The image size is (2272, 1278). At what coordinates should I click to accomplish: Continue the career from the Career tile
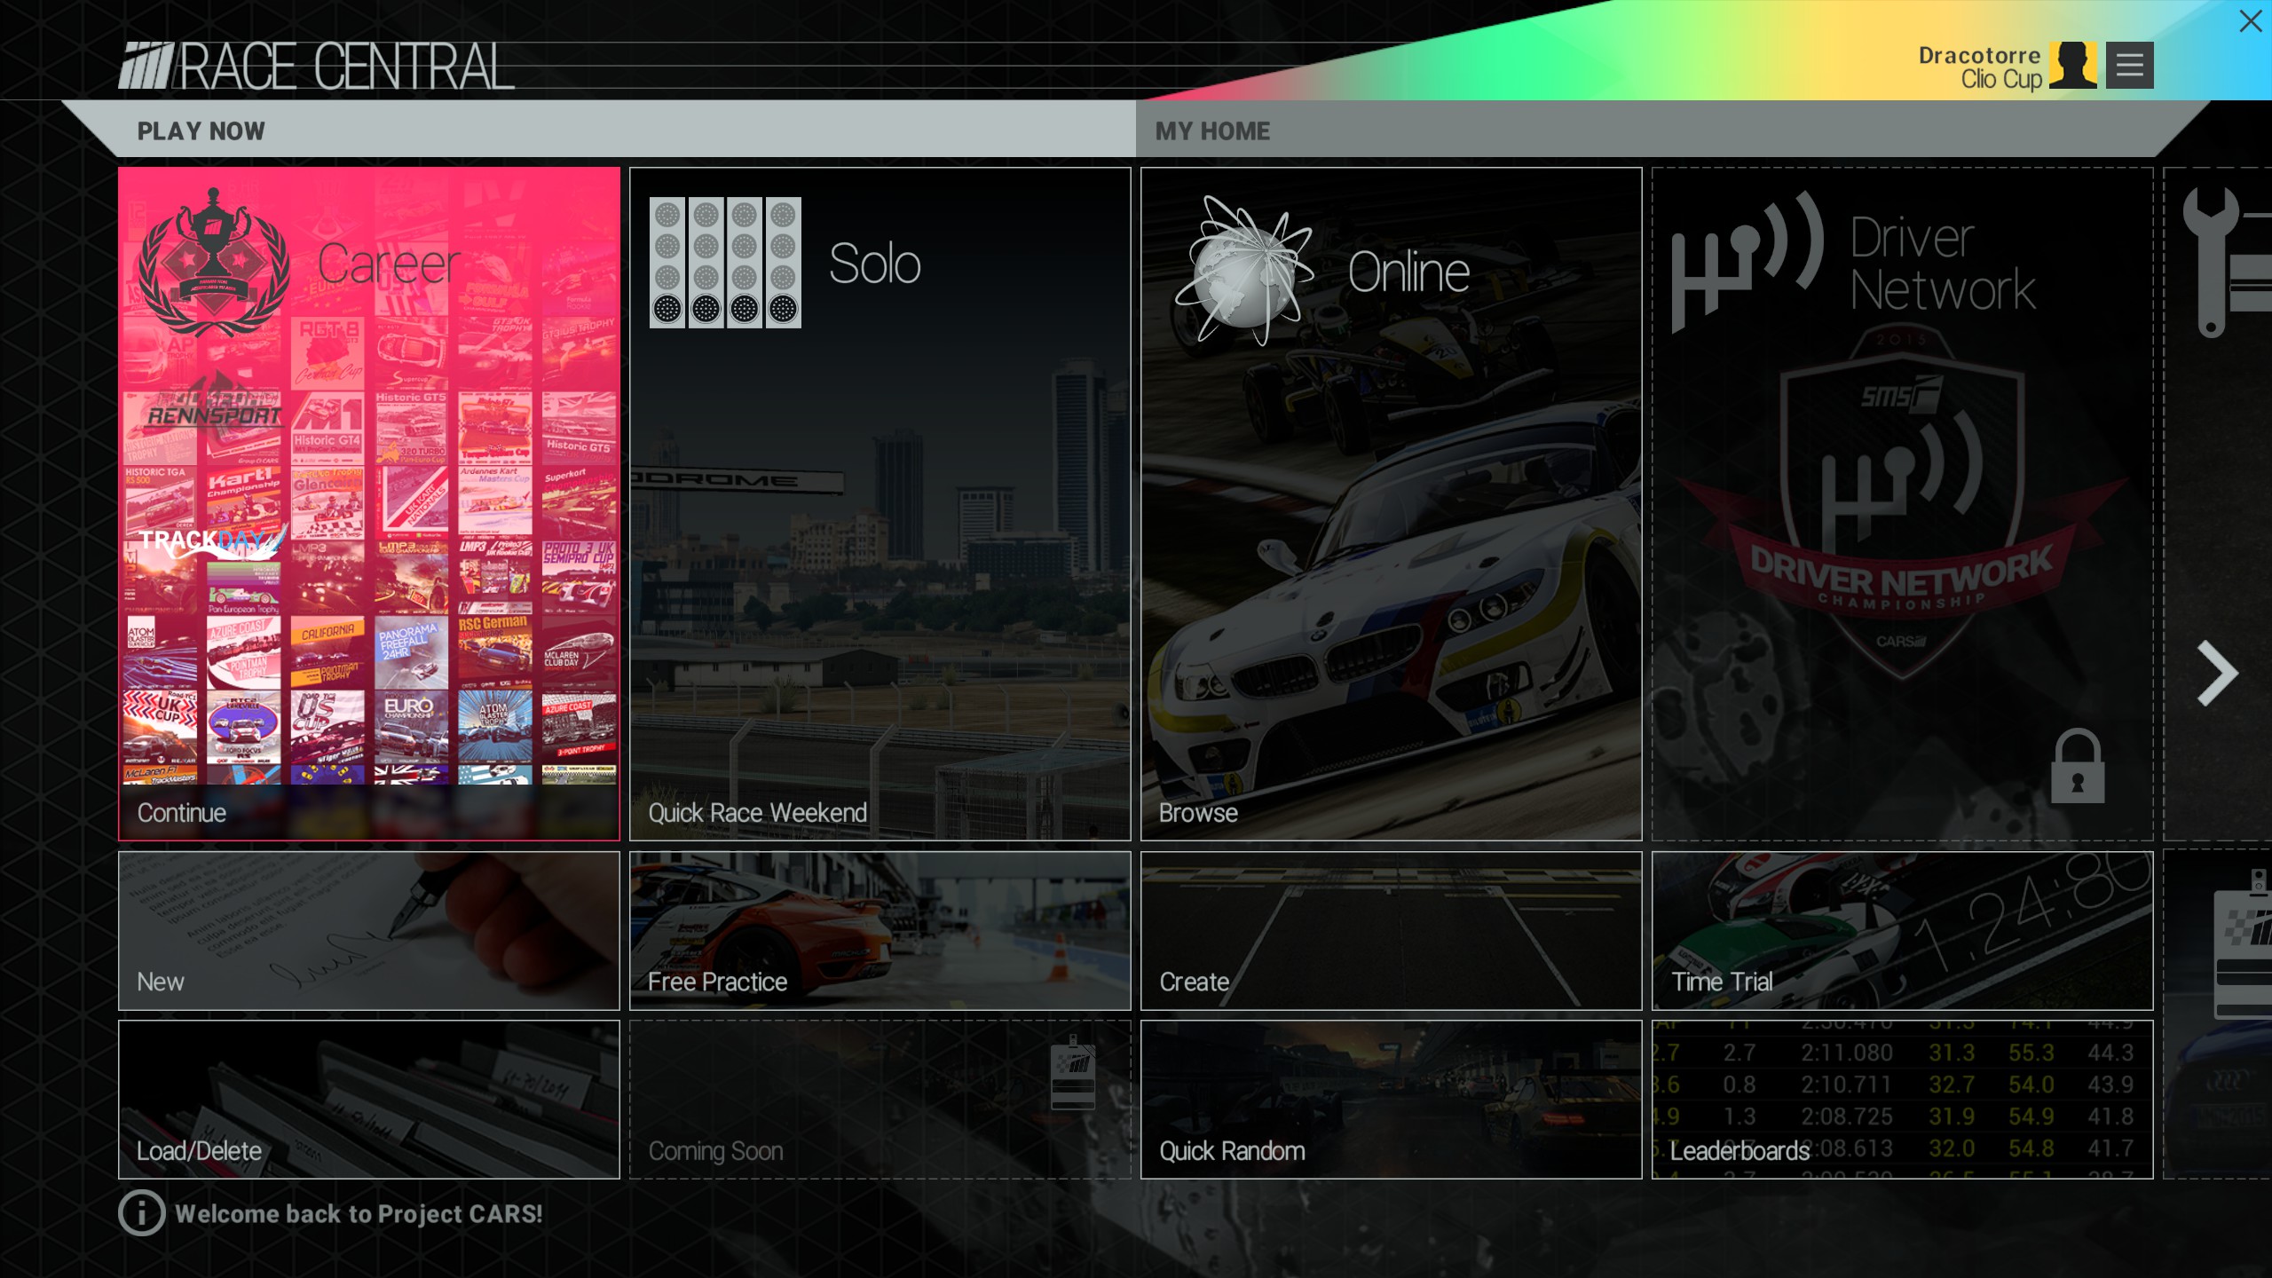coord(369,503)
